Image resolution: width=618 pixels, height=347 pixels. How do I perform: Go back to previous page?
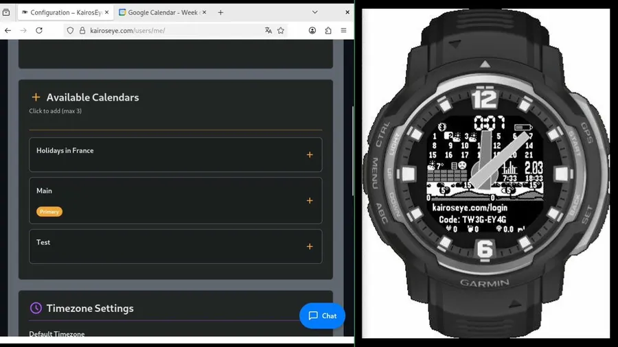tap(8, 30)
